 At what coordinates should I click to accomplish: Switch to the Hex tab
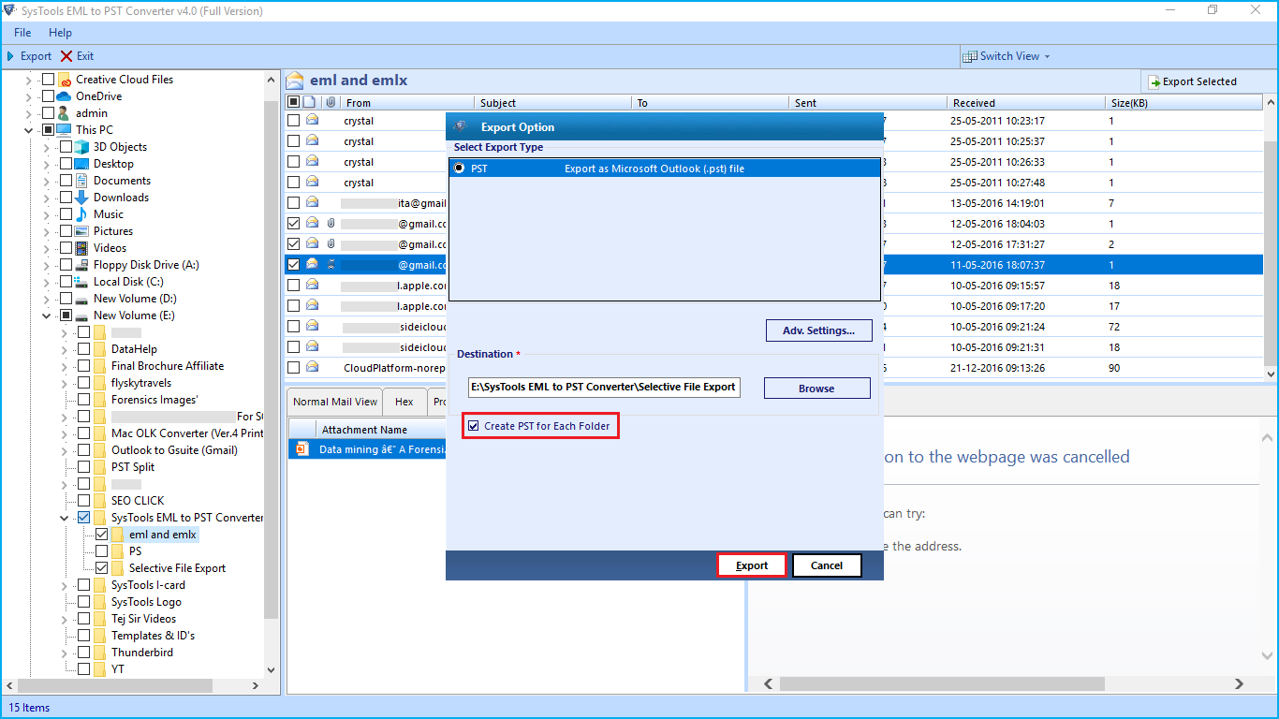(404, 402)
